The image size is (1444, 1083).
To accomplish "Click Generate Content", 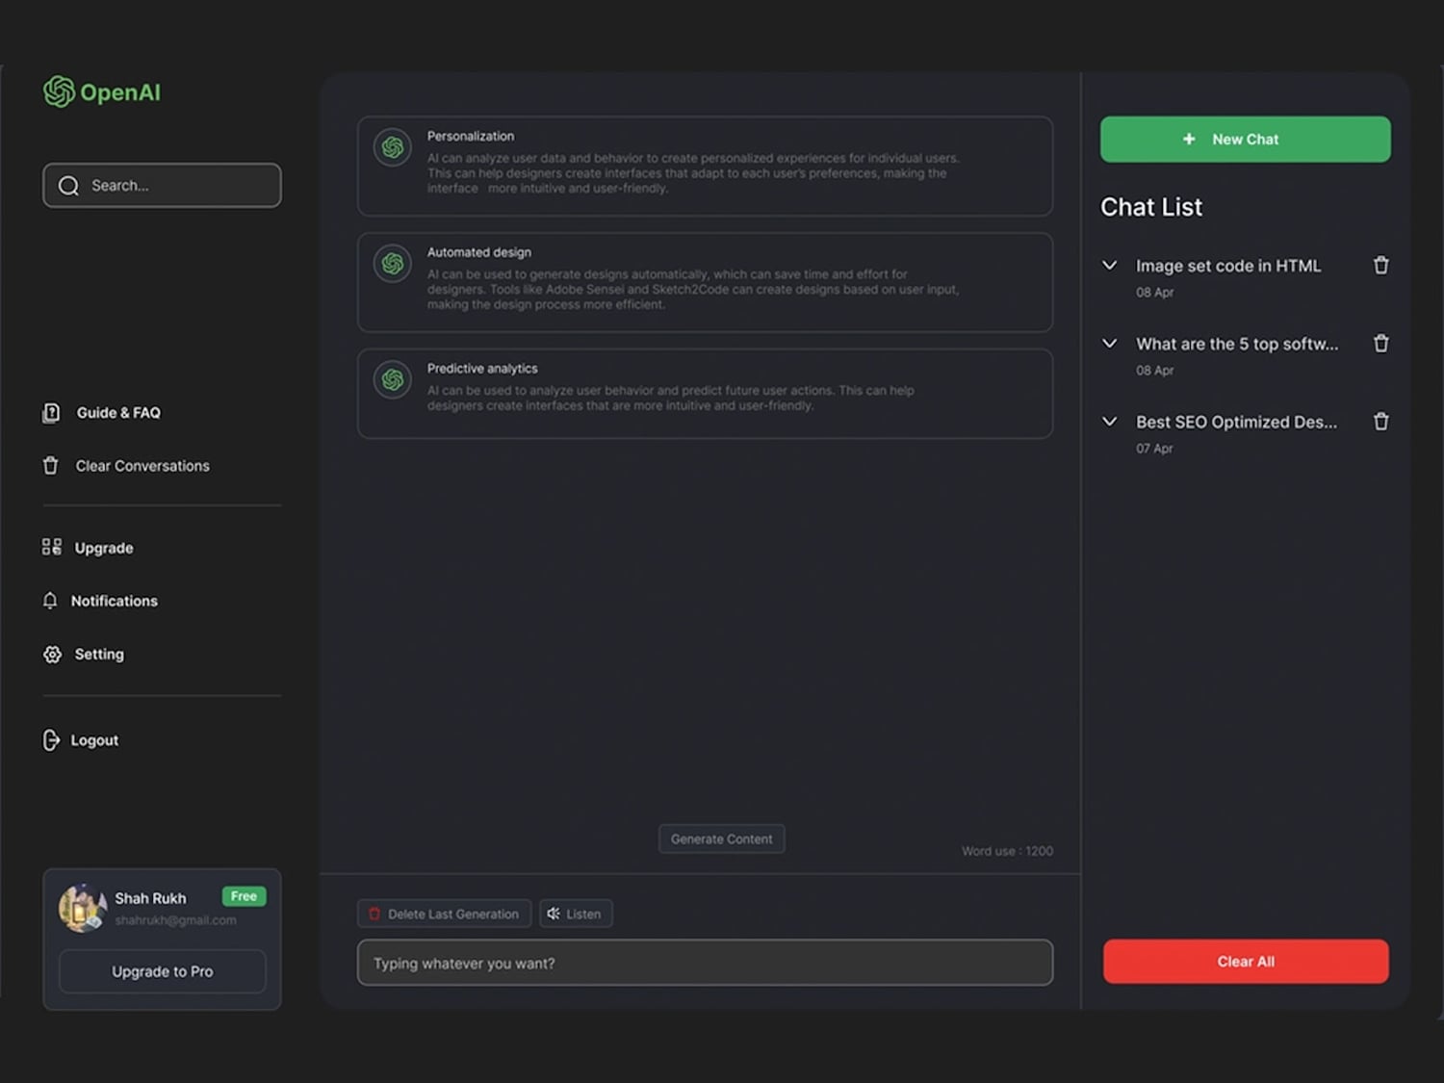I will point(722,839).
